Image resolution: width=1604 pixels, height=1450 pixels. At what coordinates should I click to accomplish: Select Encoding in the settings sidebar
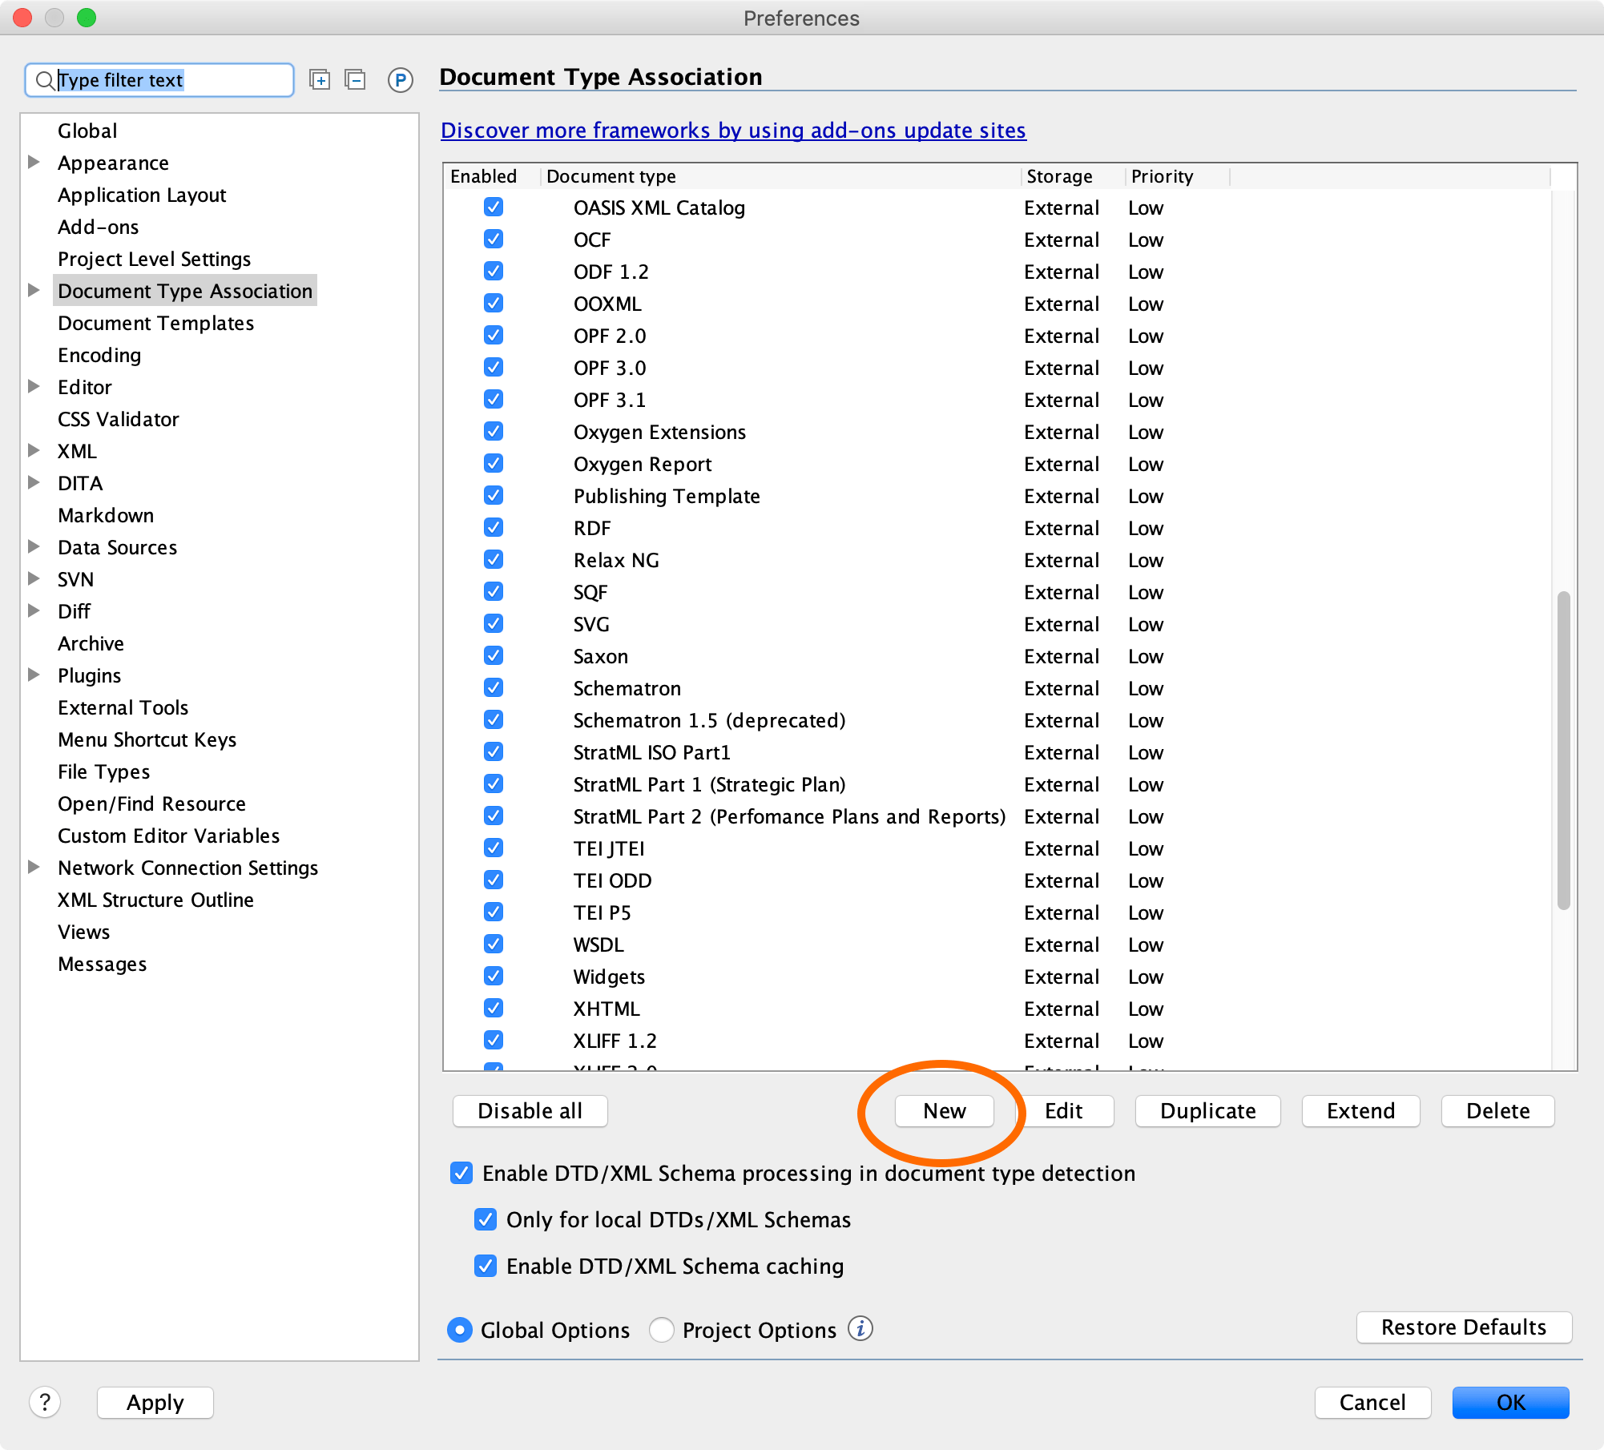[x=99, y=355]
